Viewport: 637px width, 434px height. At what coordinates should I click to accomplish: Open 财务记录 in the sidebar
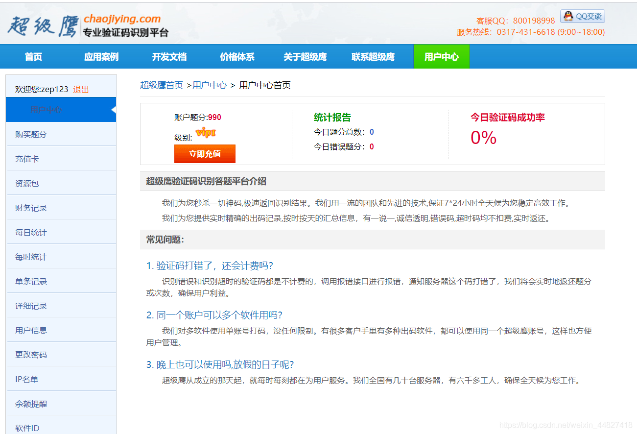(x=61, y=208)
